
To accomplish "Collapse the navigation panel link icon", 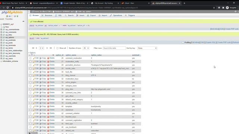I will click(23, 22).
